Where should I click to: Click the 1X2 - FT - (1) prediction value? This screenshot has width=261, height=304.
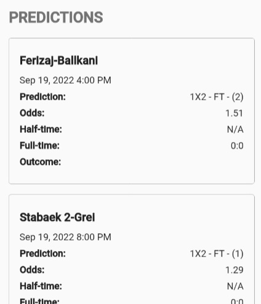point(217,254)
